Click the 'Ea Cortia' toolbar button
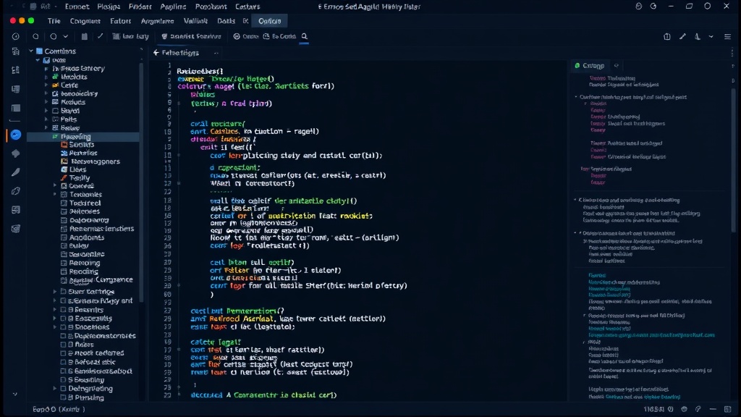The width and height of the screenshot is (741, 417). 279,36
